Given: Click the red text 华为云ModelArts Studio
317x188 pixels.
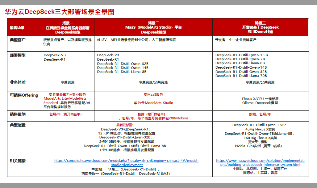Looking at the screenshot, I should (x=153, y=103).
